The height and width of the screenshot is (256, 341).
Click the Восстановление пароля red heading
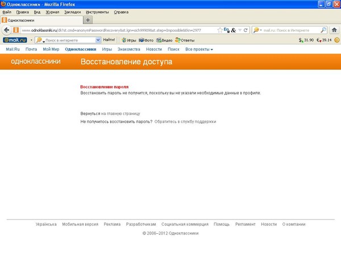(x=105, y=86)
